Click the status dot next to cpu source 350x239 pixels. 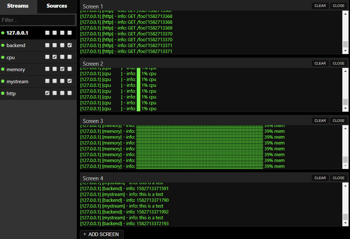point(3,57)
